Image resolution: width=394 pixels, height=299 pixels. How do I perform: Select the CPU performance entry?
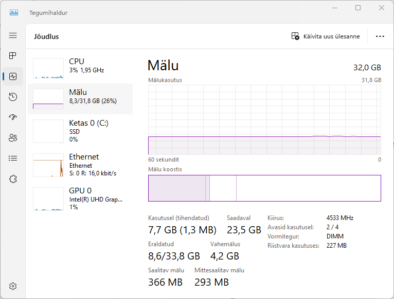80,68
